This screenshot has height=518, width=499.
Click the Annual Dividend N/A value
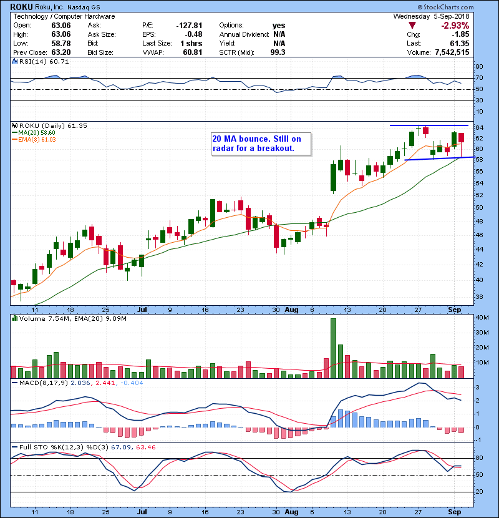coord(279,34)
